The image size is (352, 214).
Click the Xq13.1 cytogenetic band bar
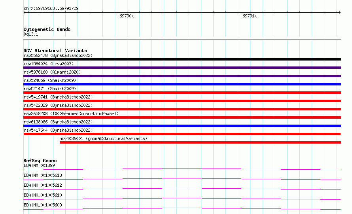pyautogui.click(x=182, y=38)
